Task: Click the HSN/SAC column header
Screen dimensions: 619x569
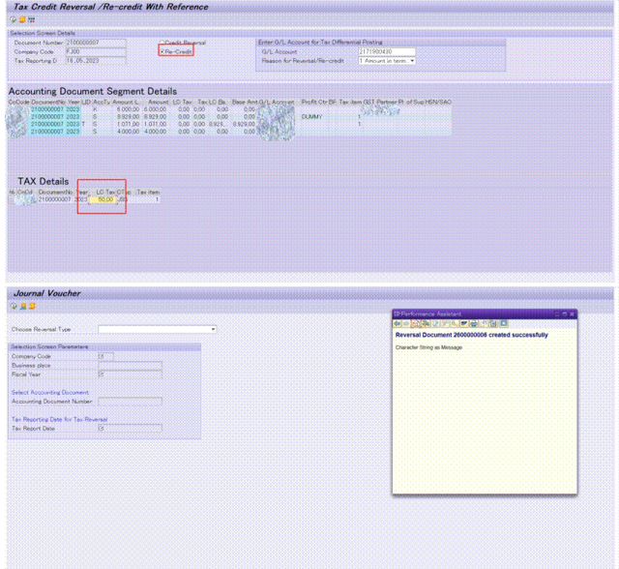Action: [x=438, y=102]
